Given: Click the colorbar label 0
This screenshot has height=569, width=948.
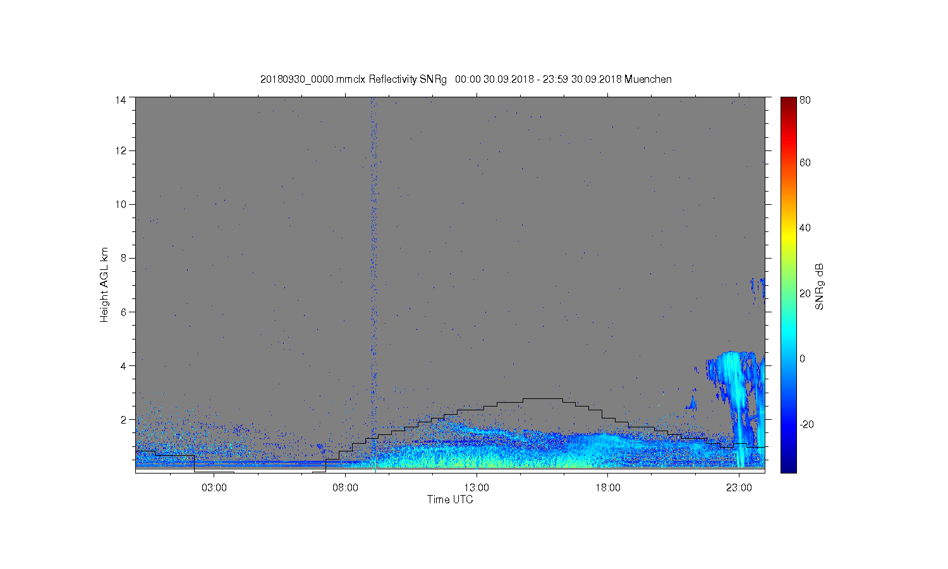Looking at the screenshot, I should tap(802, 358).
